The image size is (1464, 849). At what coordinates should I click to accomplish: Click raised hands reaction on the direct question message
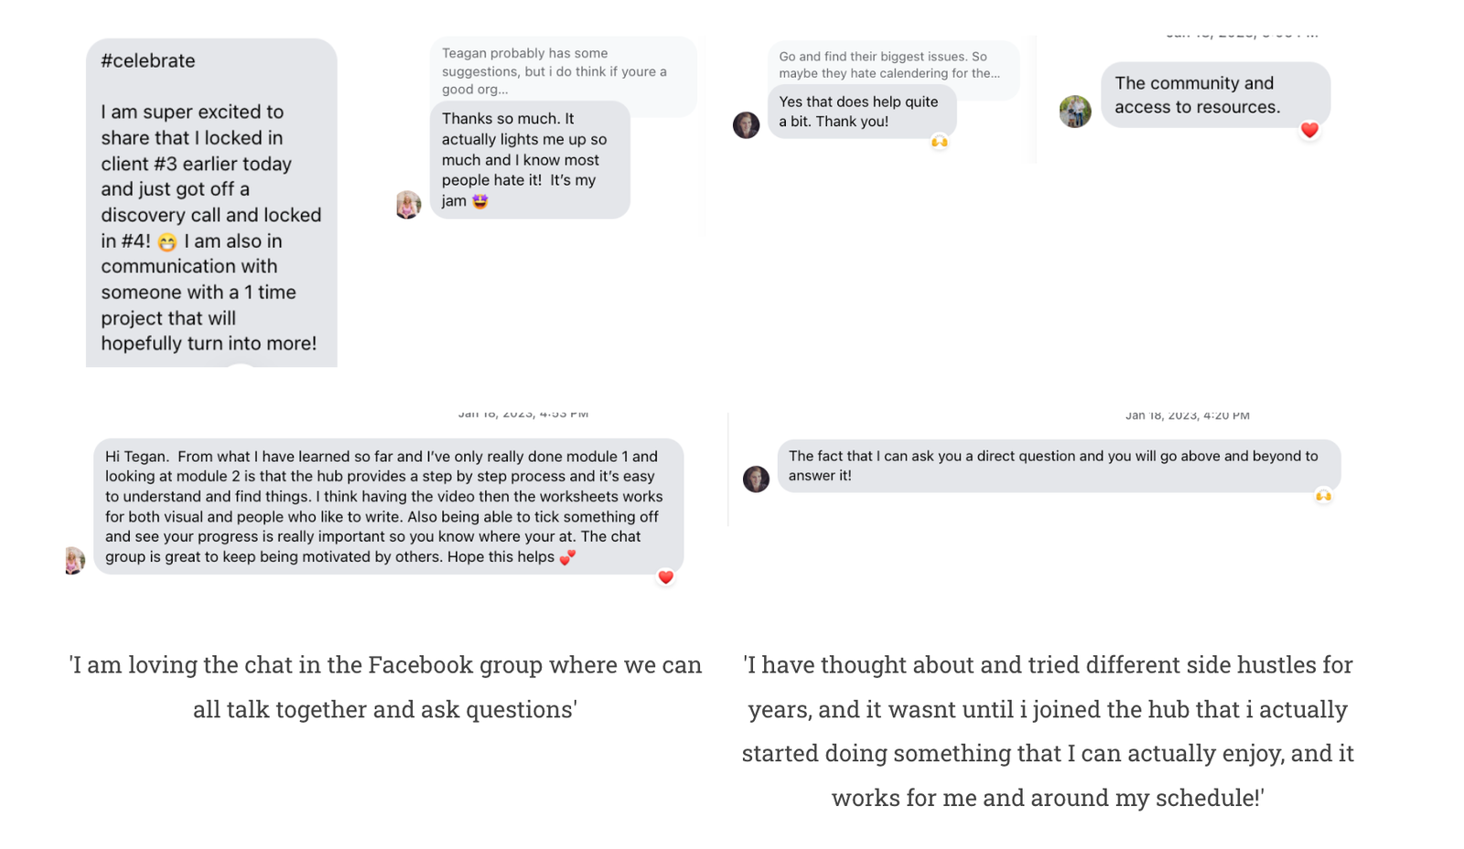click(x=1323, y=496)
